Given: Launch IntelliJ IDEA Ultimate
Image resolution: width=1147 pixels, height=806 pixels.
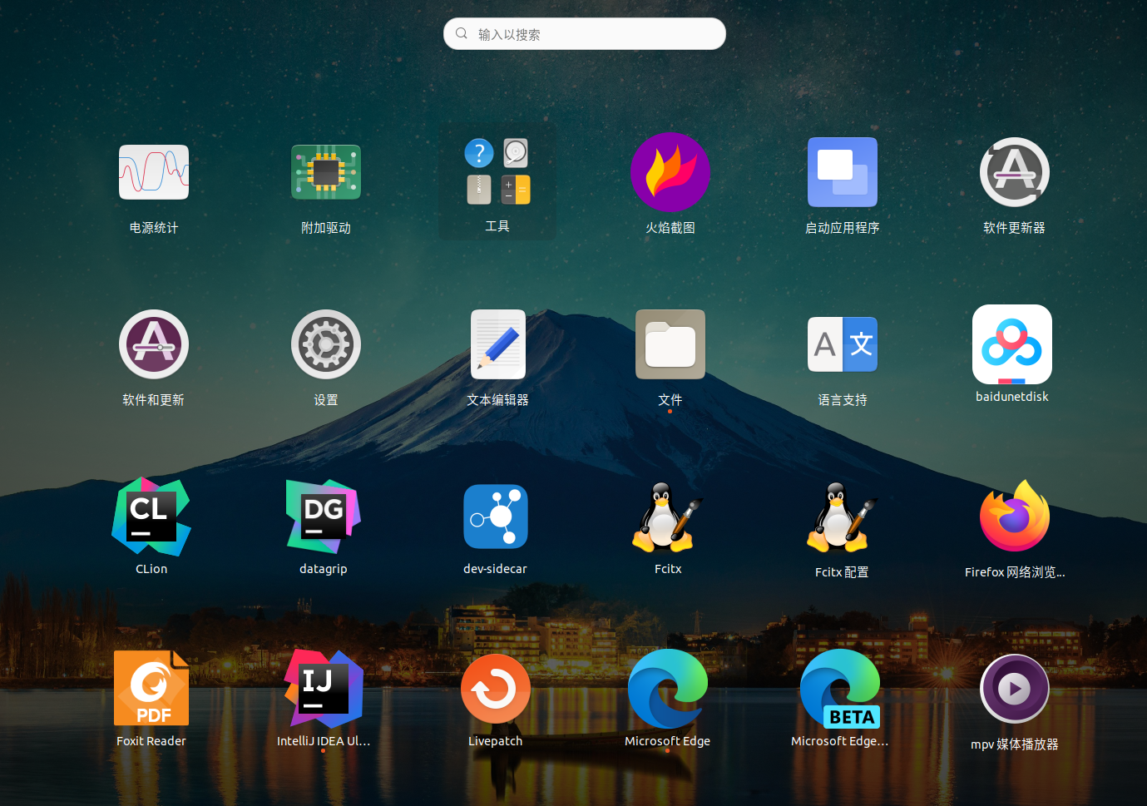Looking at the screenshot, I should click(x=324, y=689).
